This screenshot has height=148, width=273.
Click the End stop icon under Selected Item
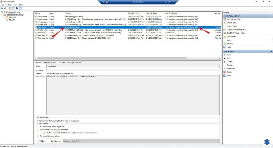coord(224,58)
